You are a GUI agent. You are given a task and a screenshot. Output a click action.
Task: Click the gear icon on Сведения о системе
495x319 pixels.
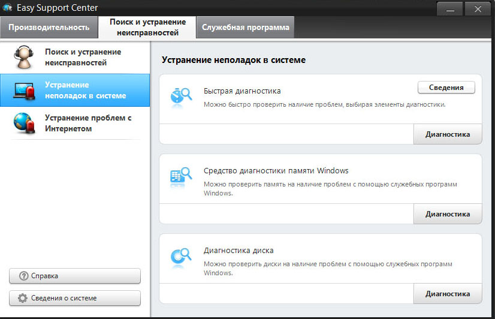coord(23,298)
